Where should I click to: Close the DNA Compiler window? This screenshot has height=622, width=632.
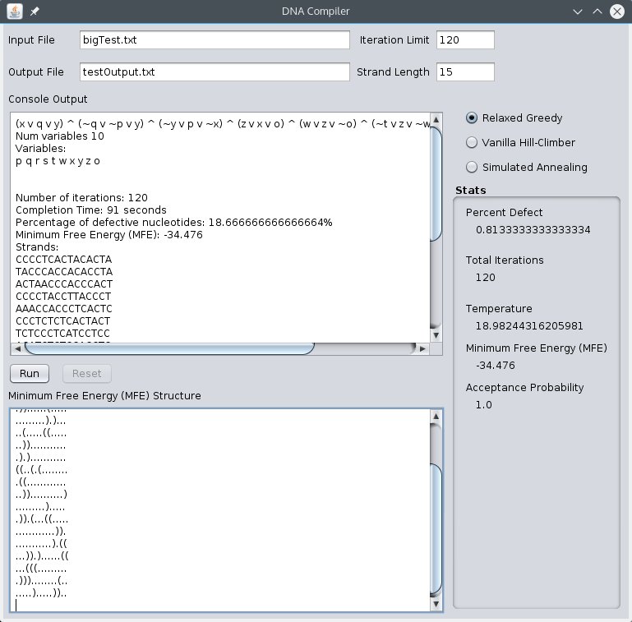pos(617,12)
